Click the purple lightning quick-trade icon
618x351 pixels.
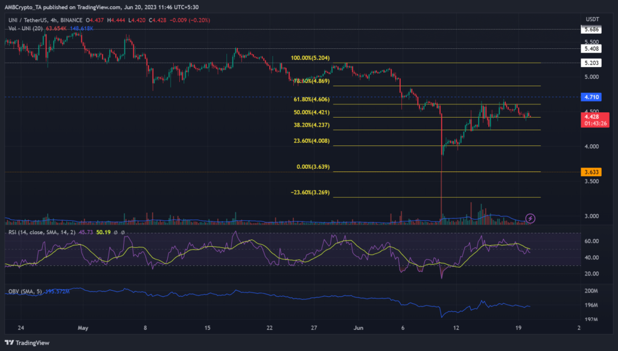(530, 219)
